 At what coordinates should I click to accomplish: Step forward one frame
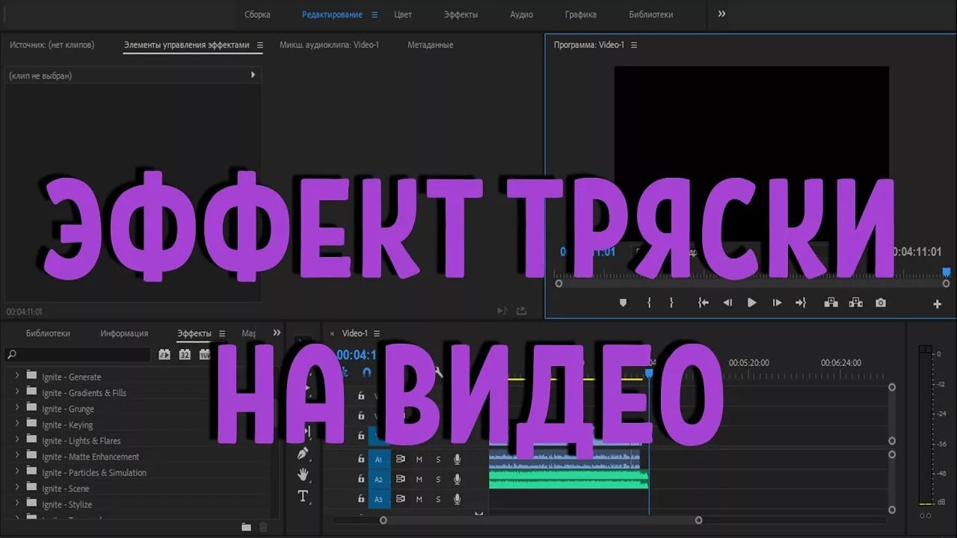pyautogui.click(x=777, y=303)
